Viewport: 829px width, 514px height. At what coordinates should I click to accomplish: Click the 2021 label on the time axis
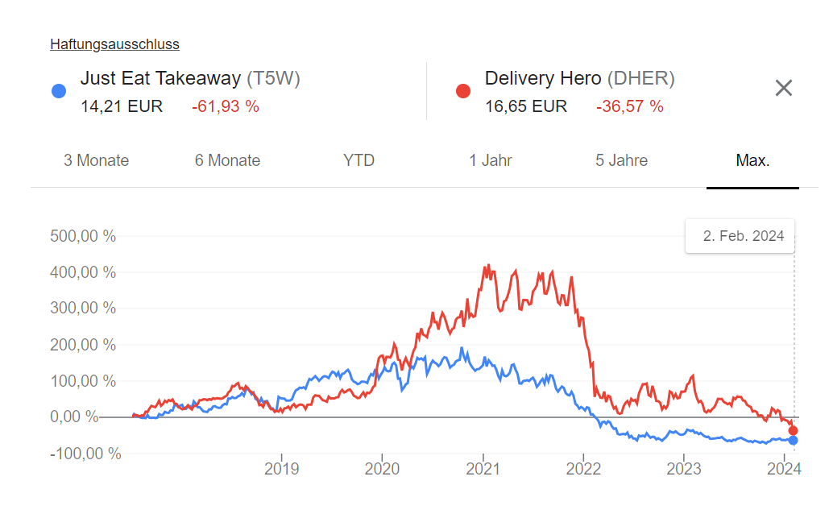click(483, 469)
